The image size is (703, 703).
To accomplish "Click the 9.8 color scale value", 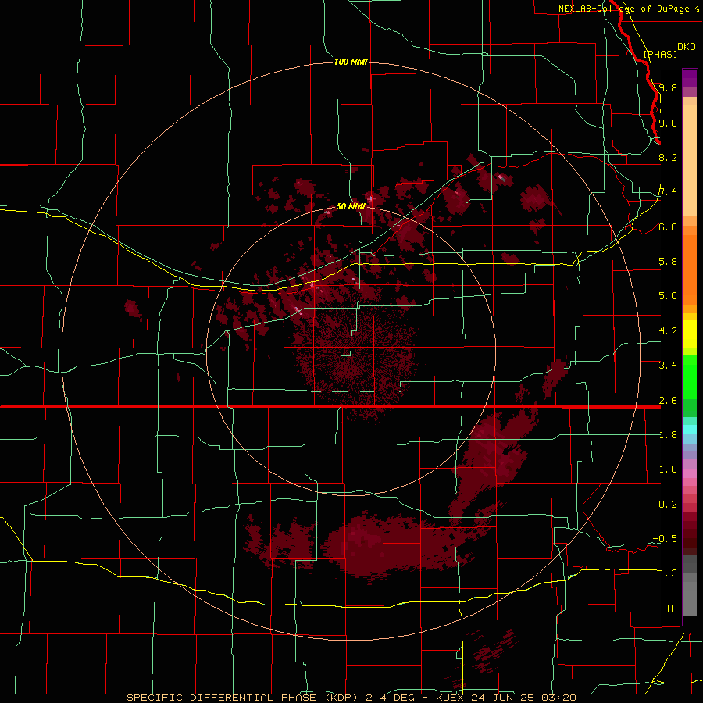I will coord(668,87).
